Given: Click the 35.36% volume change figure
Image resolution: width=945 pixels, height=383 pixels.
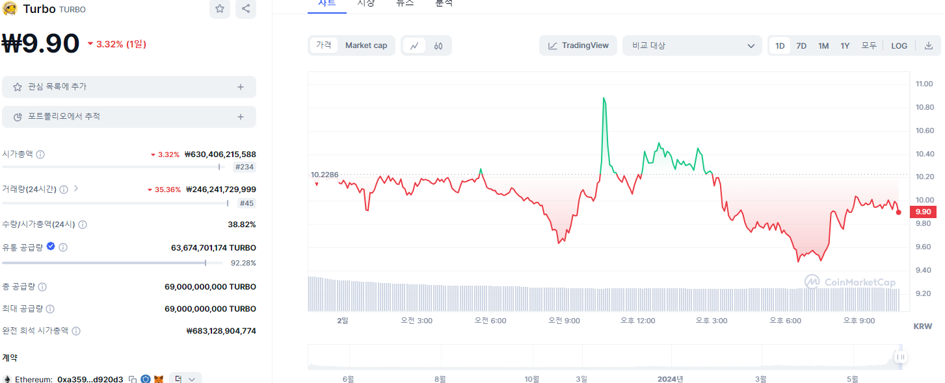Looking at the screenshot, I should coord(164,190).
